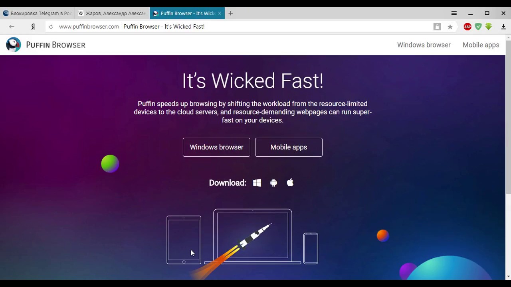Click the Windows browser outlined button

(x=216, y=147)
